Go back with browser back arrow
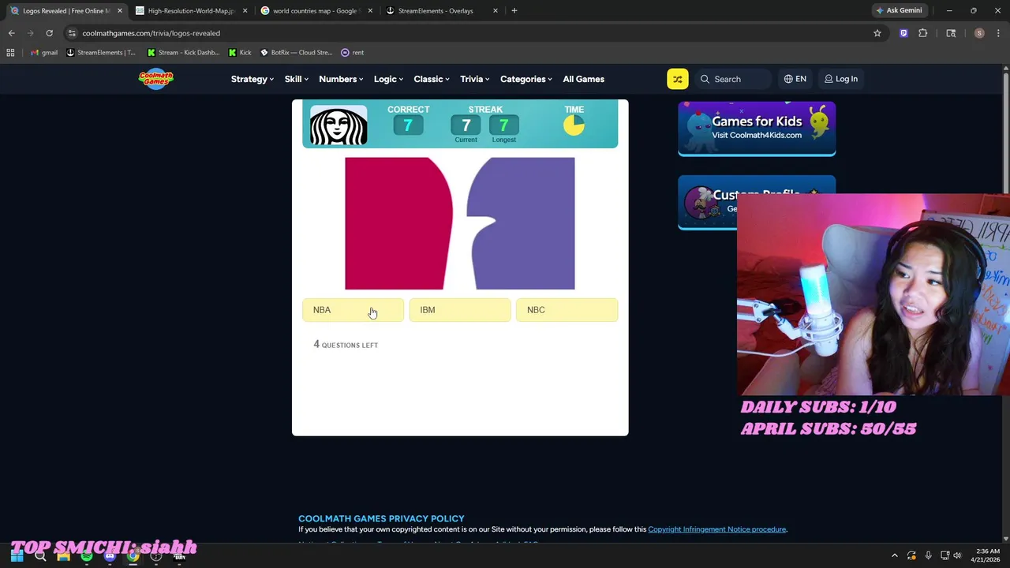Screen dimensions: 1010x568 pos(11,33)
